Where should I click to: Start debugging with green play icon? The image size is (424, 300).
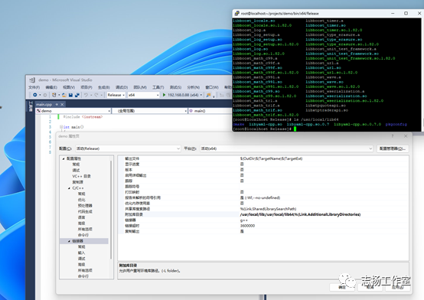click(164, 95)
